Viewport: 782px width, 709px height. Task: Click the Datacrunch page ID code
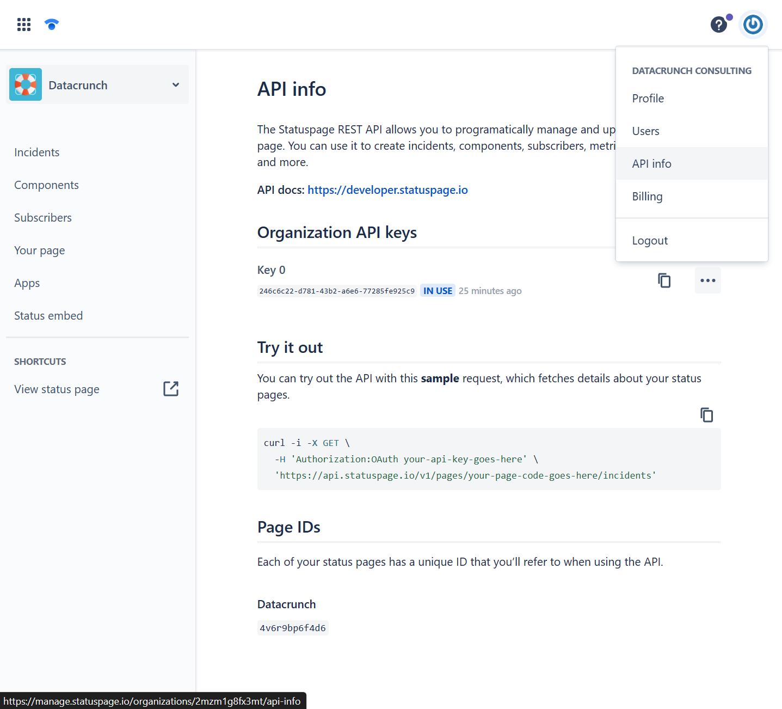point(293,628)
